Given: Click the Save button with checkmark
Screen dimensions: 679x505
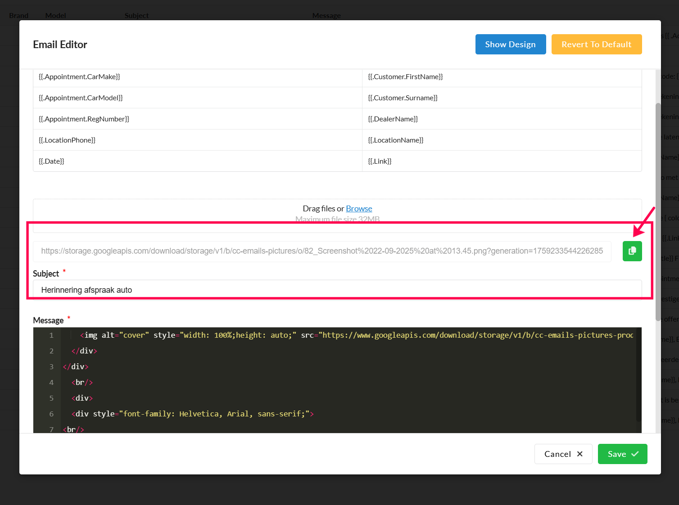Looking at the screenshot, I should 622,454.
